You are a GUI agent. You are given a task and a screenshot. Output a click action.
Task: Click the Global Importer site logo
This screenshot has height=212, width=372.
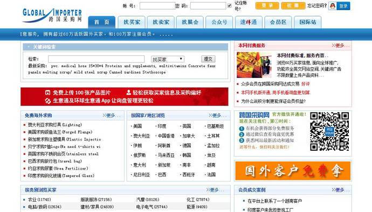coord(52,16)
